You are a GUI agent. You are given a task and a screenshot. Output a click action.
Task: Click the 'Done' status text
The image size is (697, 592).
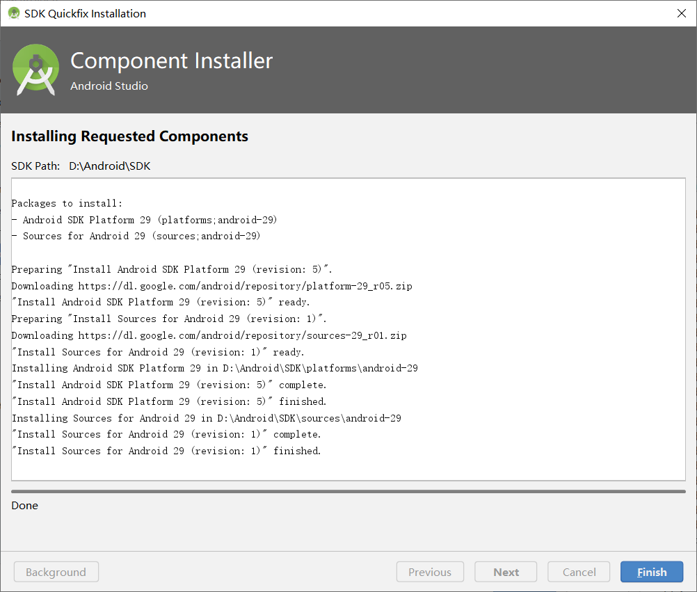point(24,506)
